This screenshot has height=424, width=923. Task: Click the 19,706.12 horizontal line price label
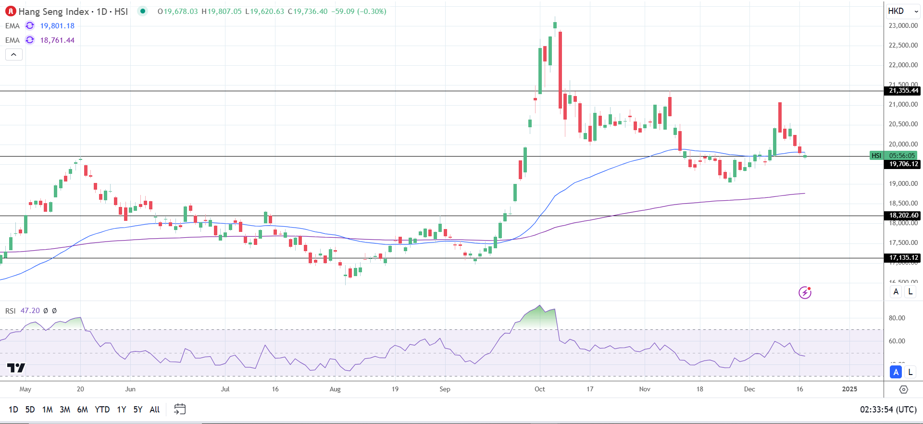click(903, 164)
